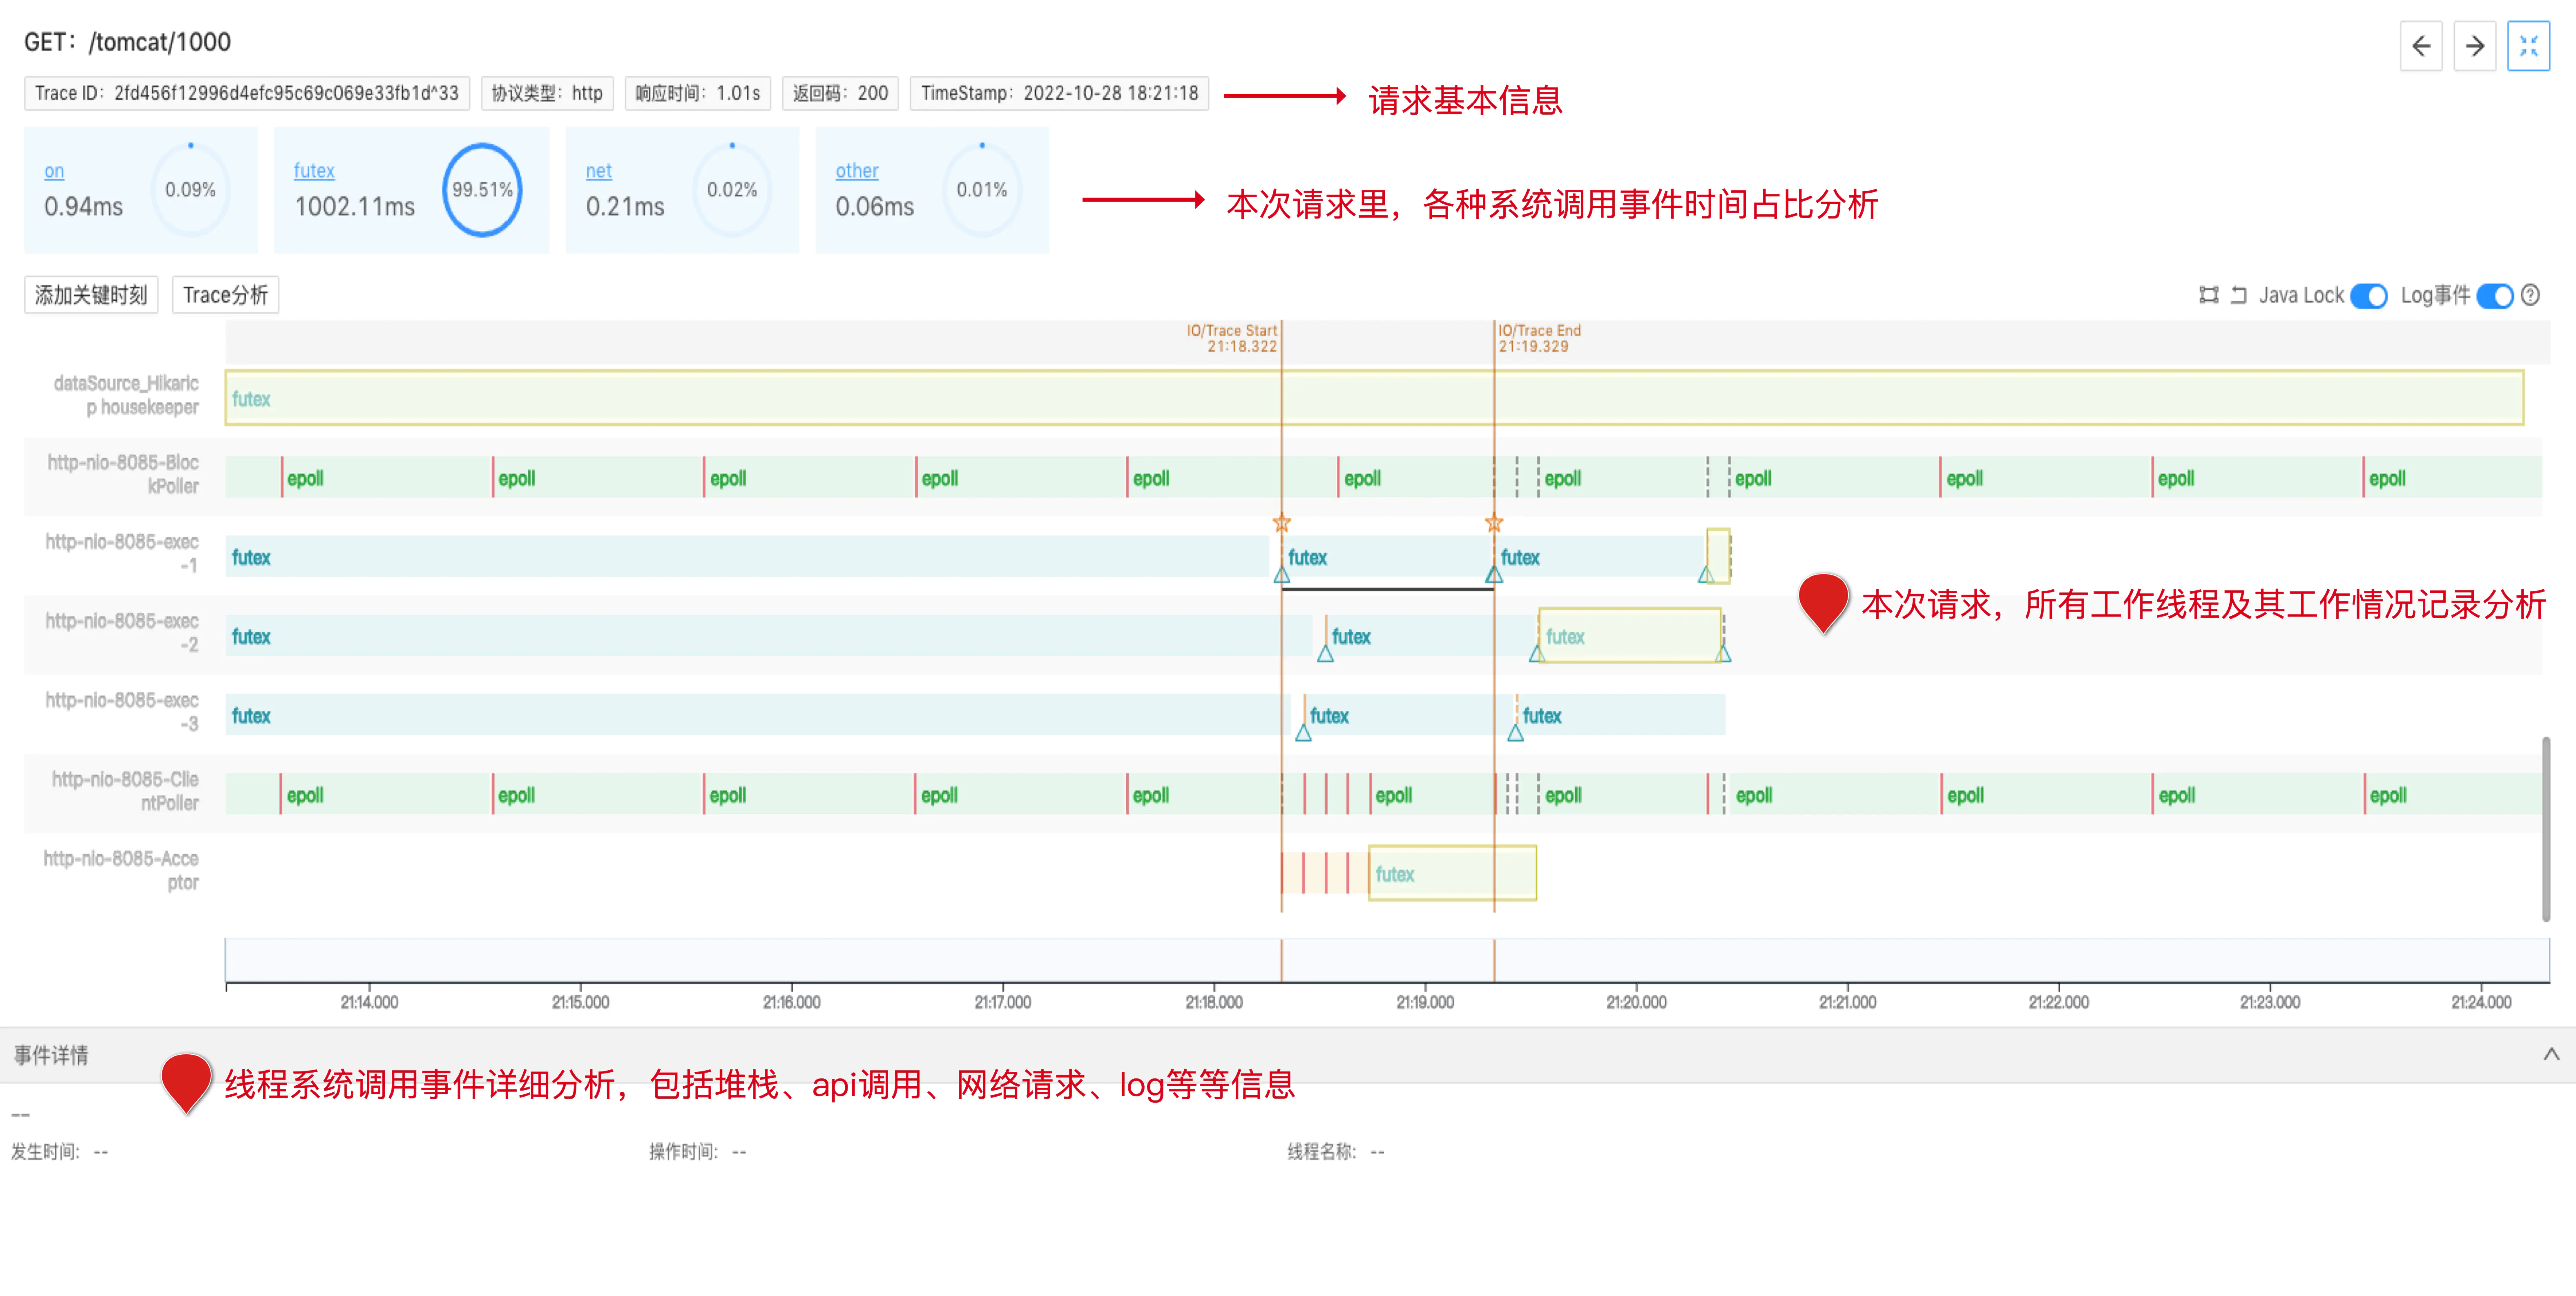Open the 'futex' syscall category link
The image size is (2576, 1296).
coord(314,171)
